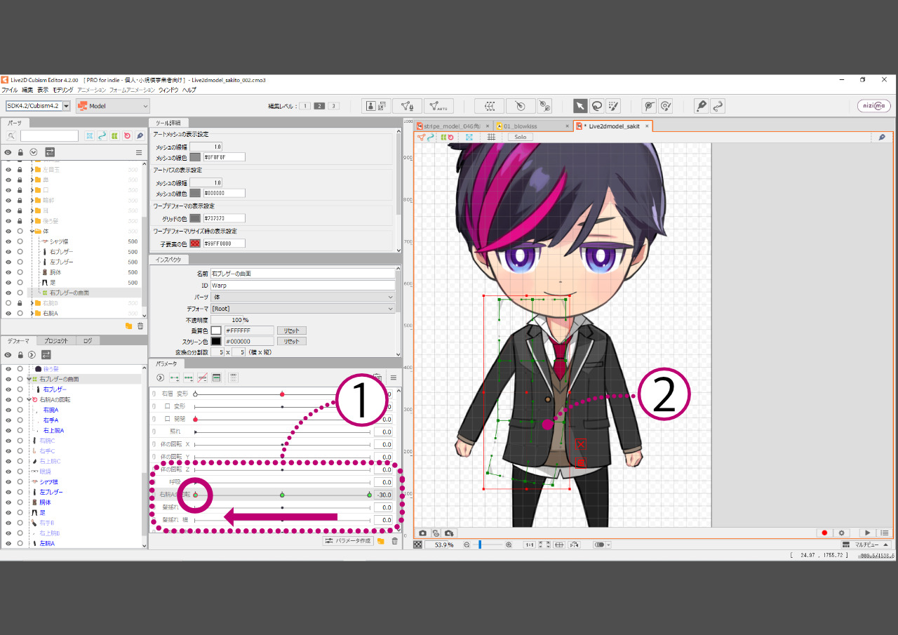This screenshot has height=635, width=898.
Task: Create new part folder in Parts panel
Action: pyautogui.click(x=128, y=326)
